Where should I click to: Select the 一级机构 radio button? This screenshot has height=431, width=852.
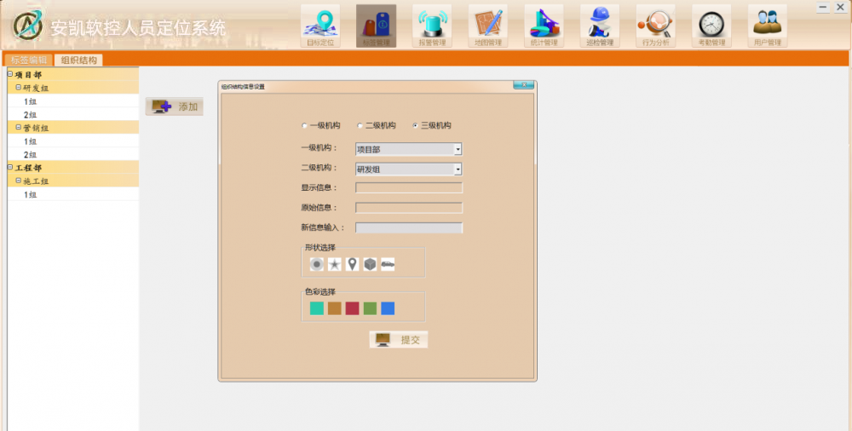pos(305,126)
